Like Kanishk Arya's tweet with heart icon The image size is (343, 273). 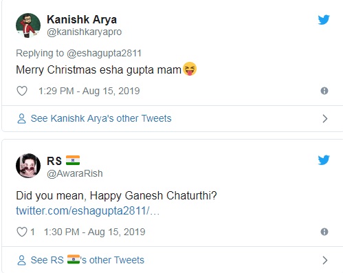pos(22,91)
